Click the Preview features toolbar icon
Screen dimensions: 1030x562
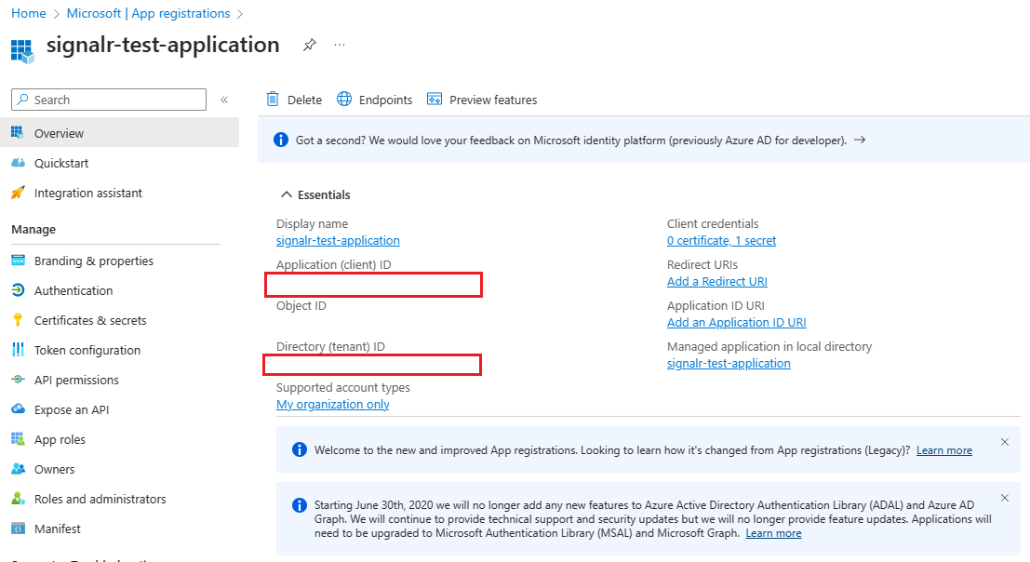click(x=435, y=100)
